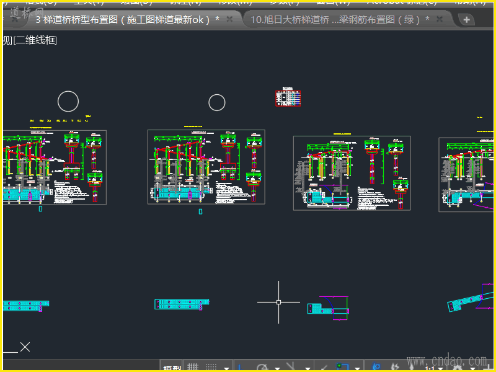Toggle automatic annotation scale icon
496x372 pixels.
click(x=395, y=366)
